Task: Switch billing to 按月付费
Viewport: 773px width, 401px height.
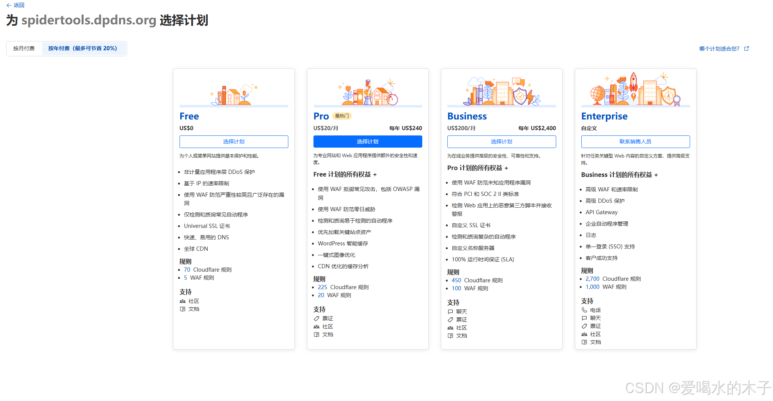Action: click(x=24, y=48)
